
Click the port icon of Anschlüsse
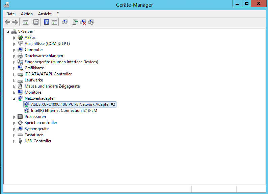coord(20,44)
